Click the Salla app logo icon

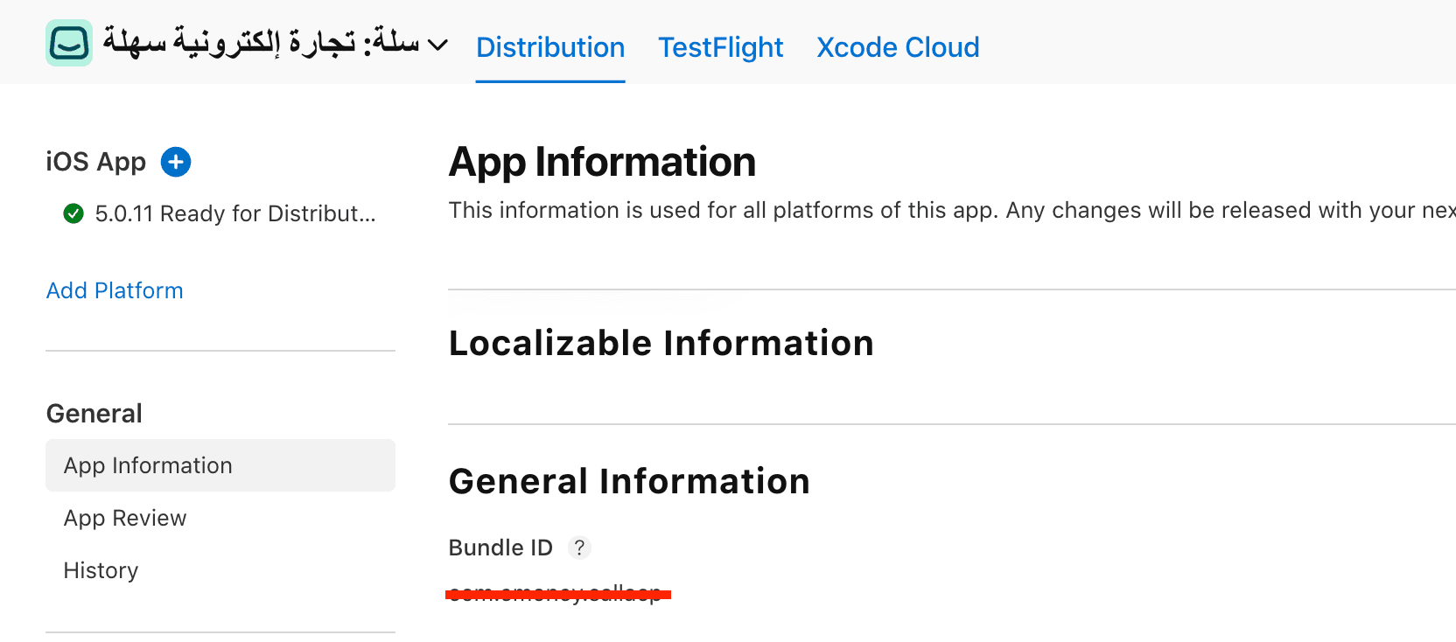tap(69, 43)
